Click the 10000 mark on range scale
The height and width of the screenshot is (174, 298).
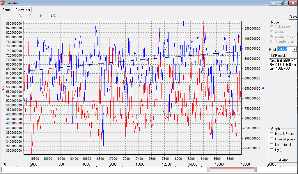[x=140, y=164]
